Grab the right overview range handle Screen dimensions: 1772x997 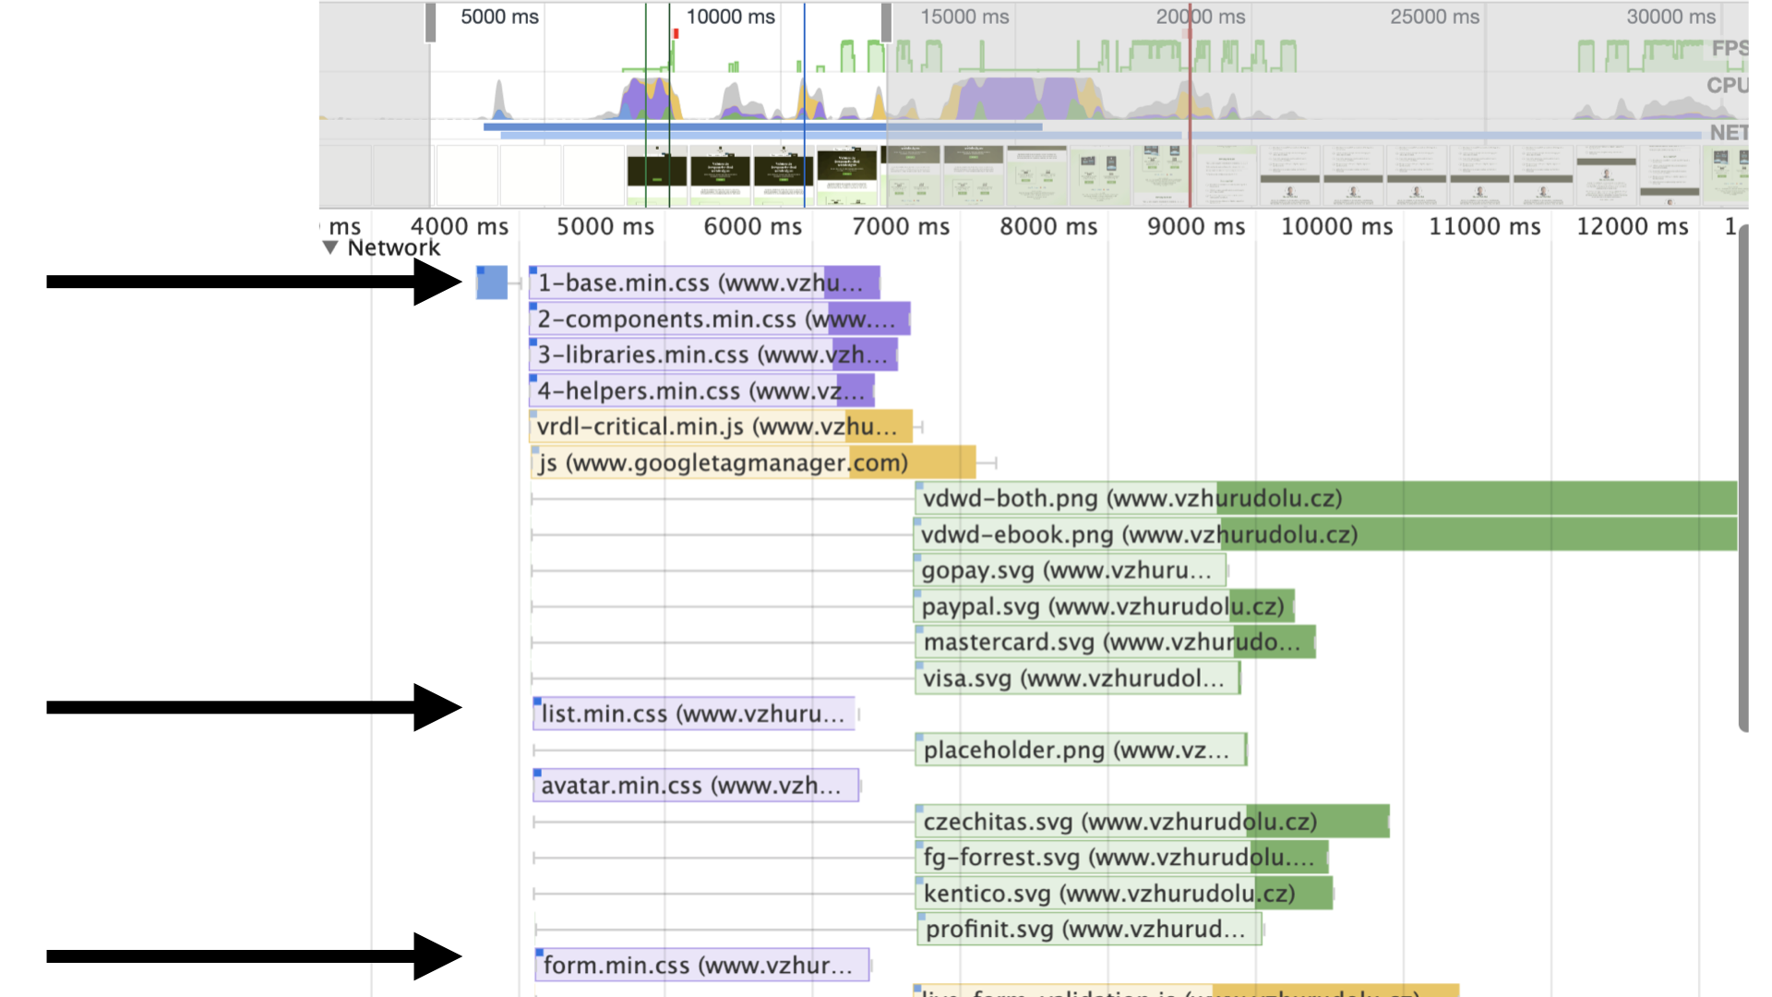tap(886, 23)
